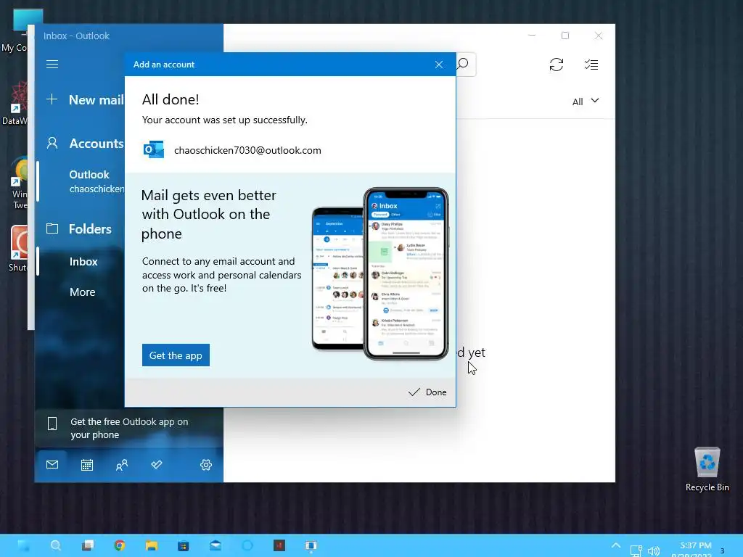Open Settings gear in Mail sidebar
The height and width of the screenshot is (557, 743).
pos(205,465)
